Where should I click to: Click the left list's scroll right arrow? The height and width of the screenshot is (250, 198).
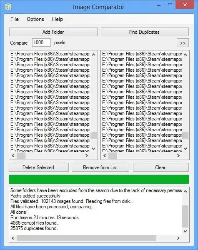(86, 155)
